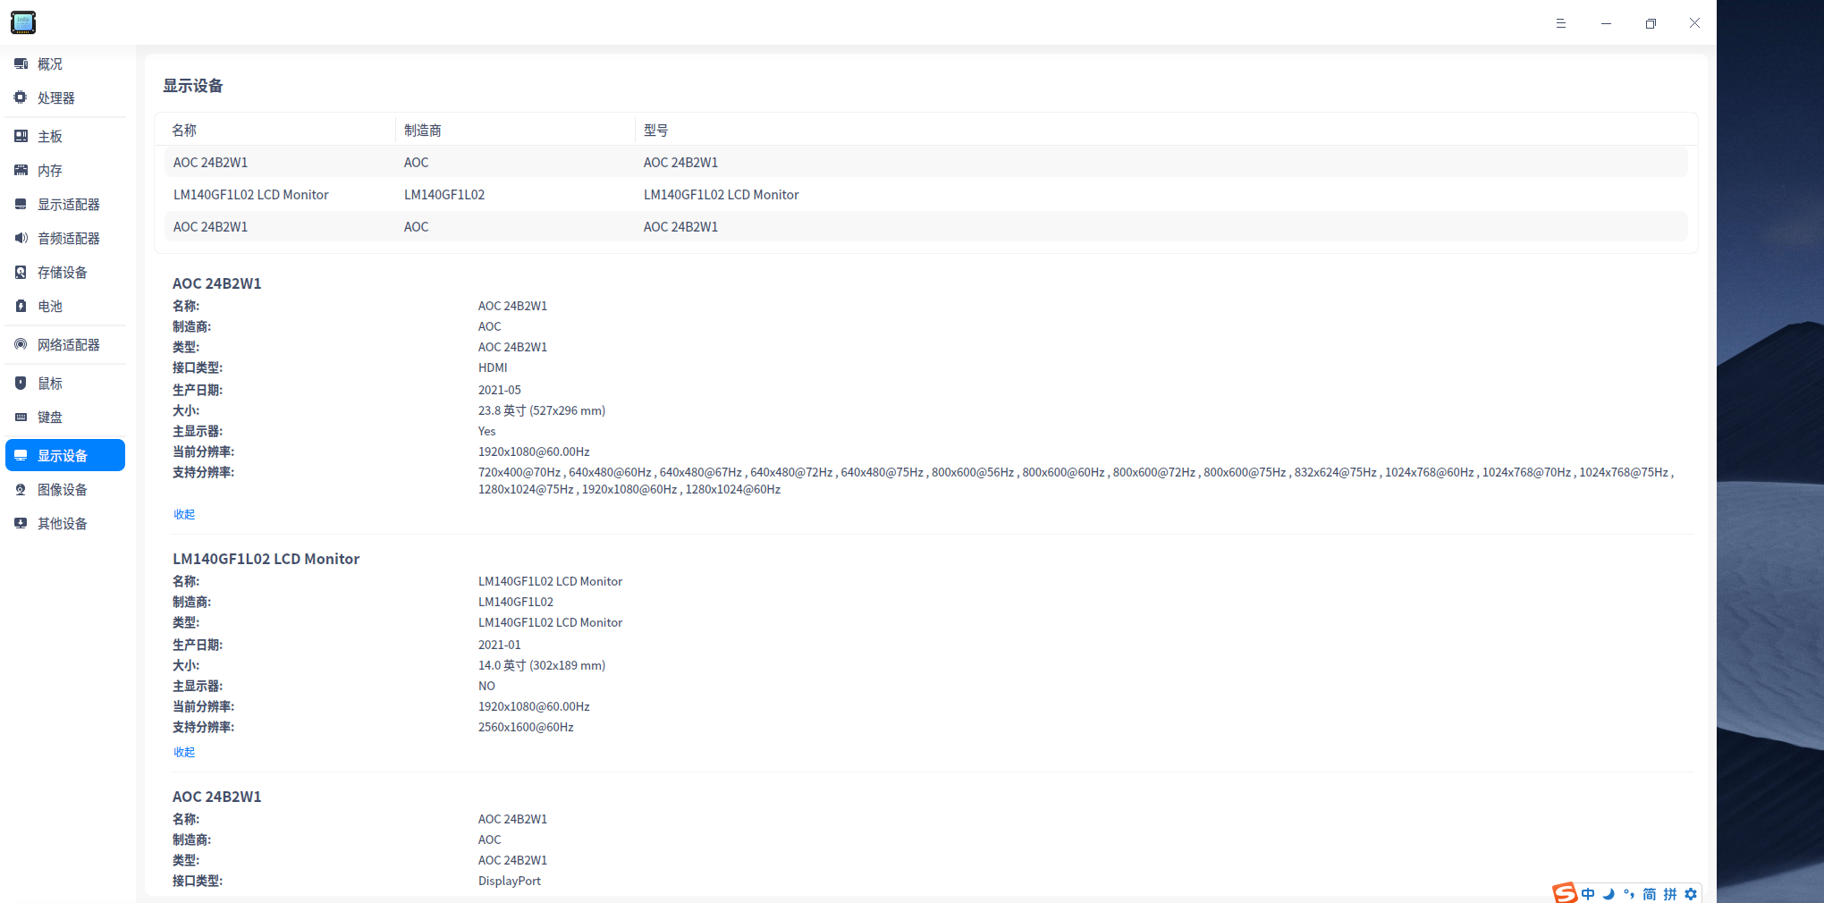Click the primary display value Yes
The height and width of the screenshot is (903, 1824).
pos(487,431)
